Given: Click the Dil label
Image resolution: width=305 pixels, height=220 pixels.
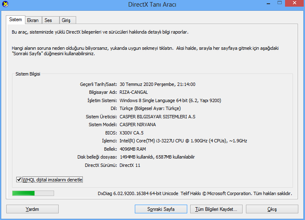Looking at the screenshot, I should [x=114, y=108].
